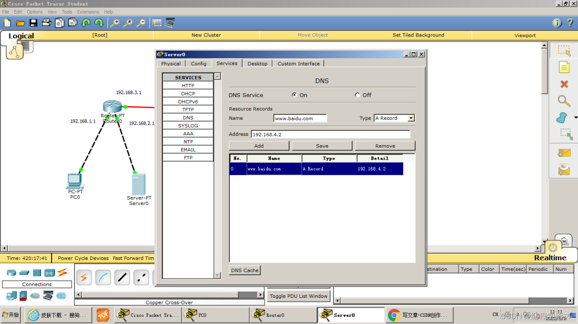Open the Extensions menu
This screenshot has width=578, height=324.
88,12
